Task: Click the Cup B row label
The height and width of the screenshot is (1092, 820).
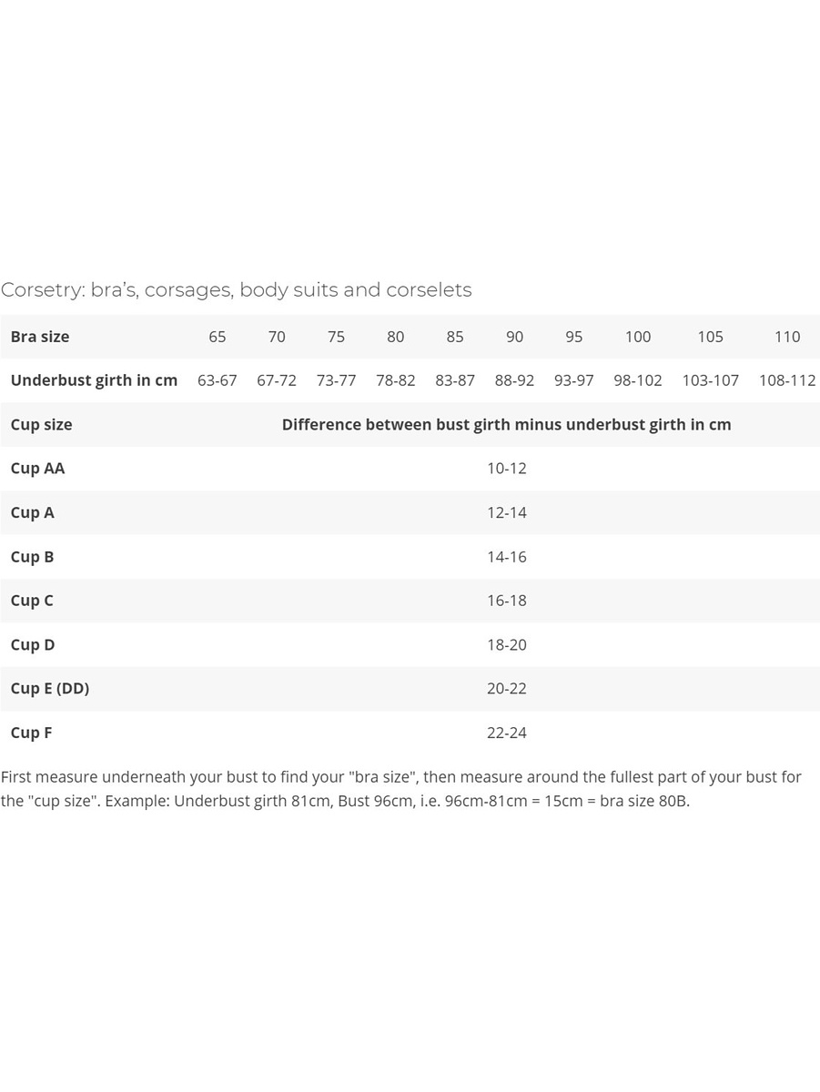Action: [x=32, y=557]
